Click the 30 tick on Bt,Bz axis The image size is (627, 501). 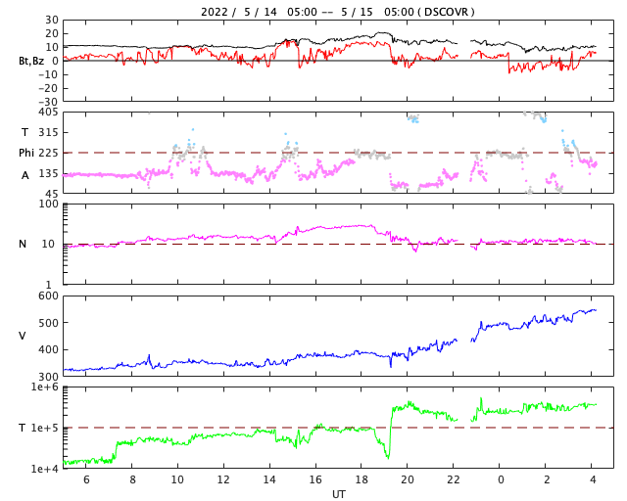[x=52, y=20]
